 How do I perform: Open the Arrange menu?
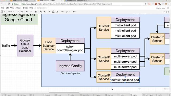[18, 8]
